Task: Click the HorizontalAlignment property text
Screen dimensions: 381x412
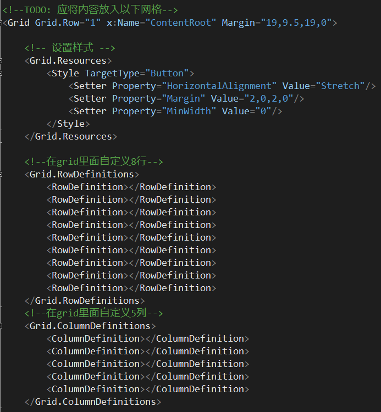Action: (219, 86)
